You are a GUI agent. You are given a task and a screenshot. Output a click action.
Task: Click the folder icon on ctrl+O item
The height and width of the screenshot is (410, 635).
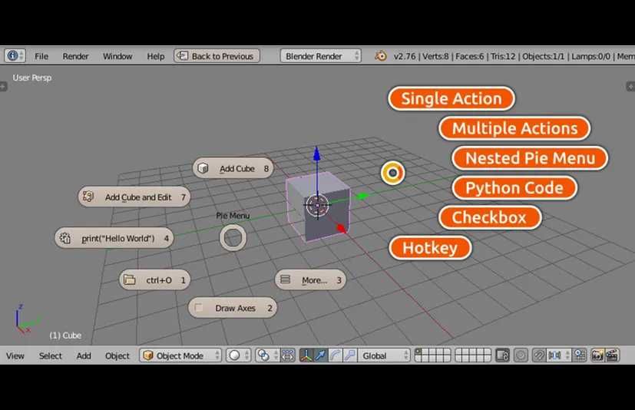(130, 279)
